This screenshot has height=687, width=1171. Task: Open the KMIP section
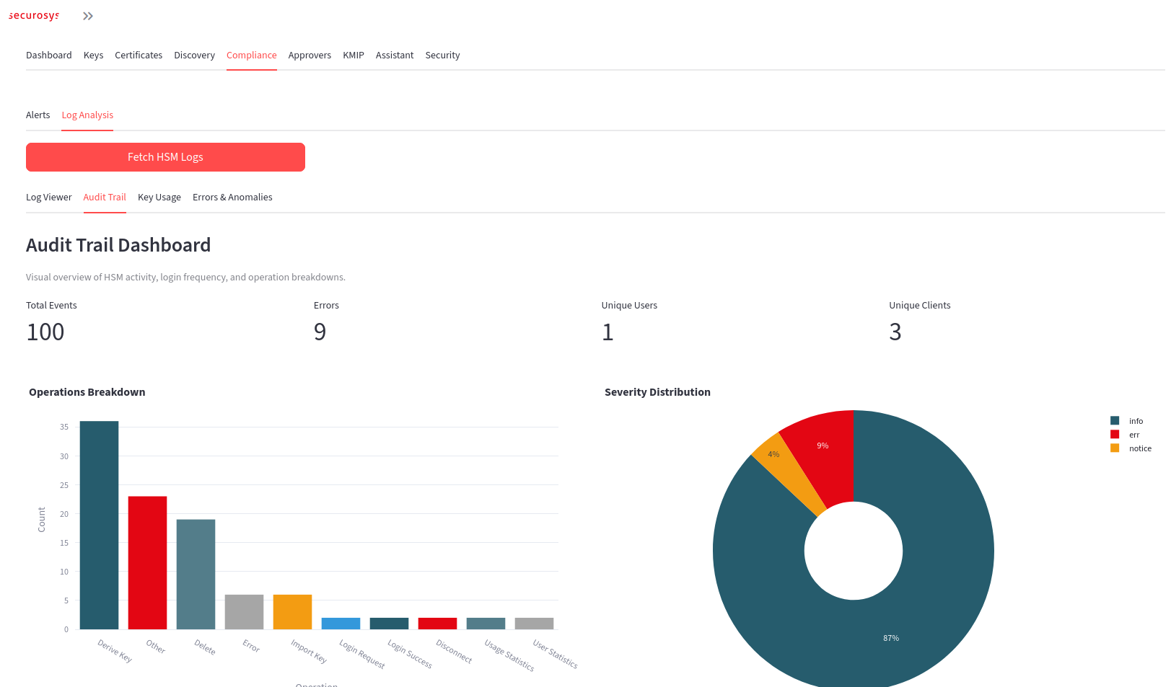pos(353,55)
